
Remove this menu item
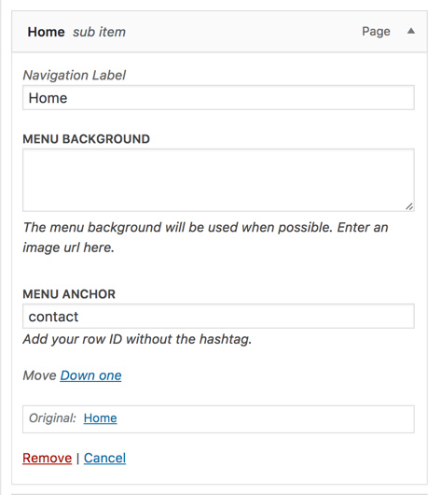[x=47, y=458]
